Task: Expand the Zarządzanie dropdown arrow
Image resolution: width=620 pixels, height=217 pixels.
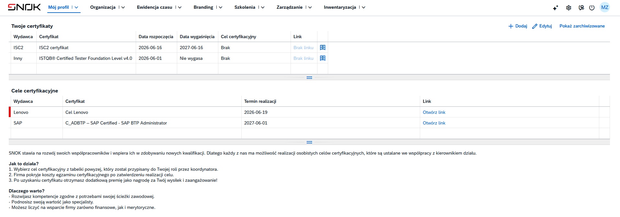Action: 310,7
